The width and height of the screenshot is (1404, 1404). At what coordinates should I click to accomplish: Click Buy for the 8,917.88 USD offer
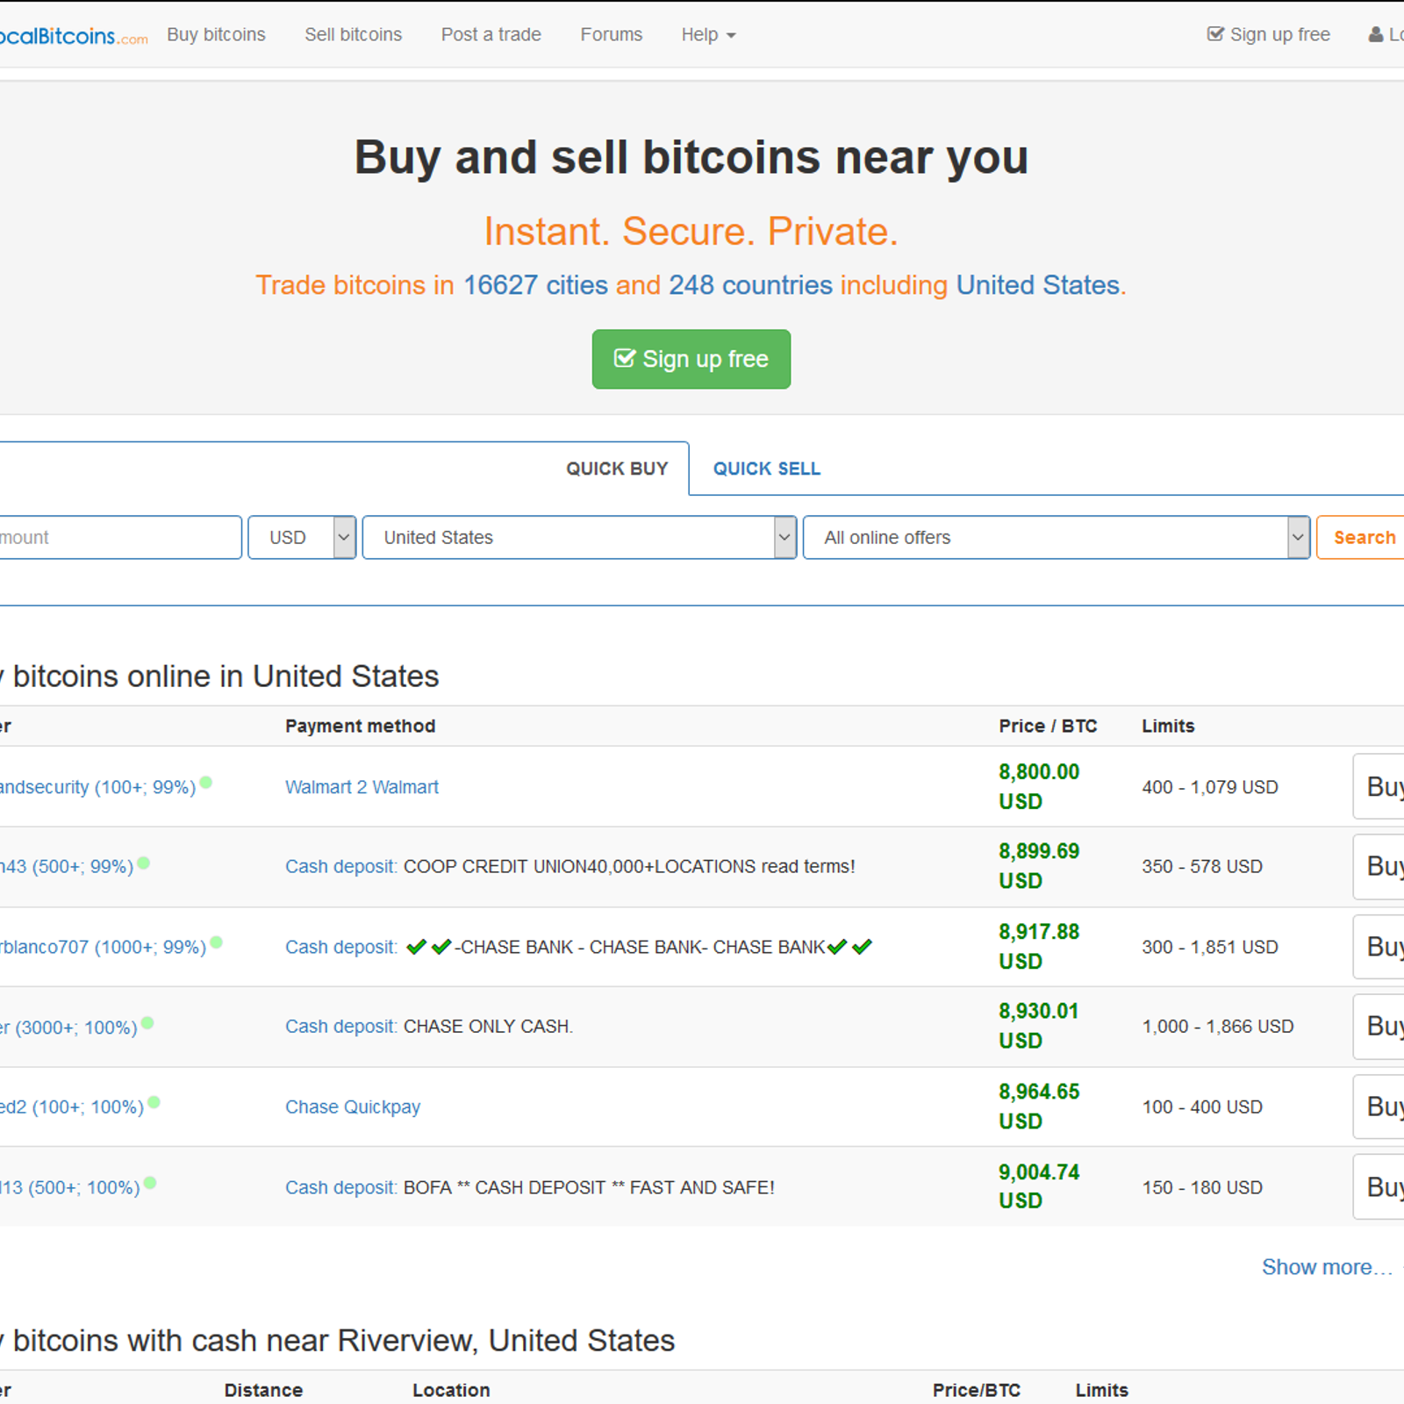click(1379, 947)
